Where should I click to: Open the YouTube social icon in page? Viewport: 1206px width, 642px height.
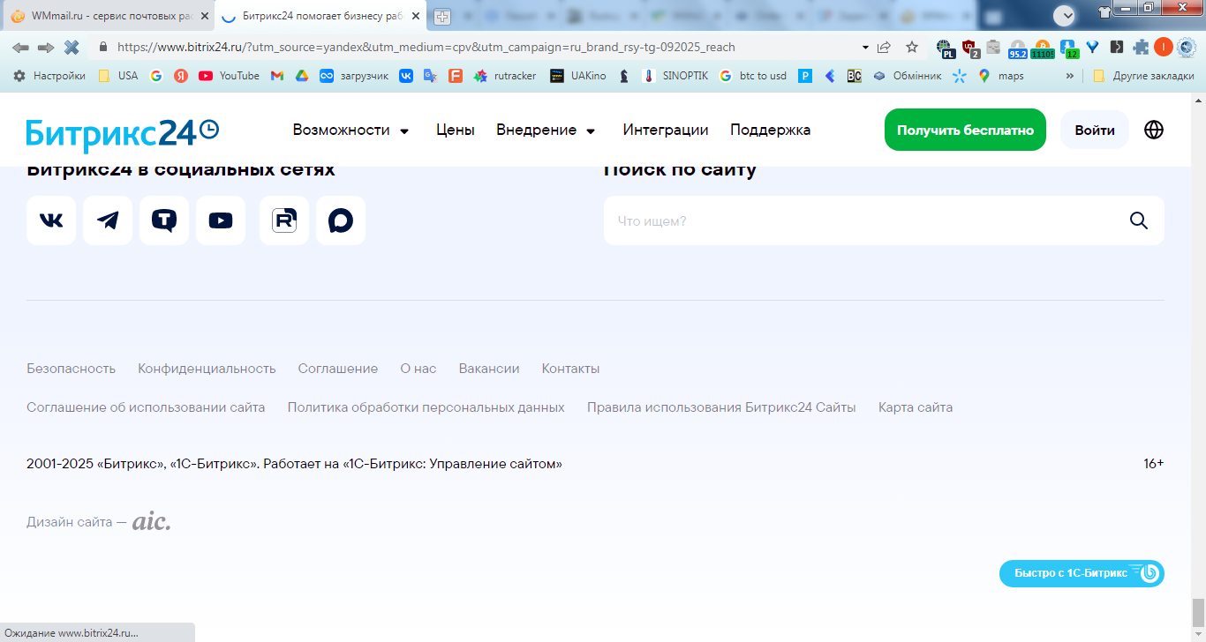pos(221,220)
